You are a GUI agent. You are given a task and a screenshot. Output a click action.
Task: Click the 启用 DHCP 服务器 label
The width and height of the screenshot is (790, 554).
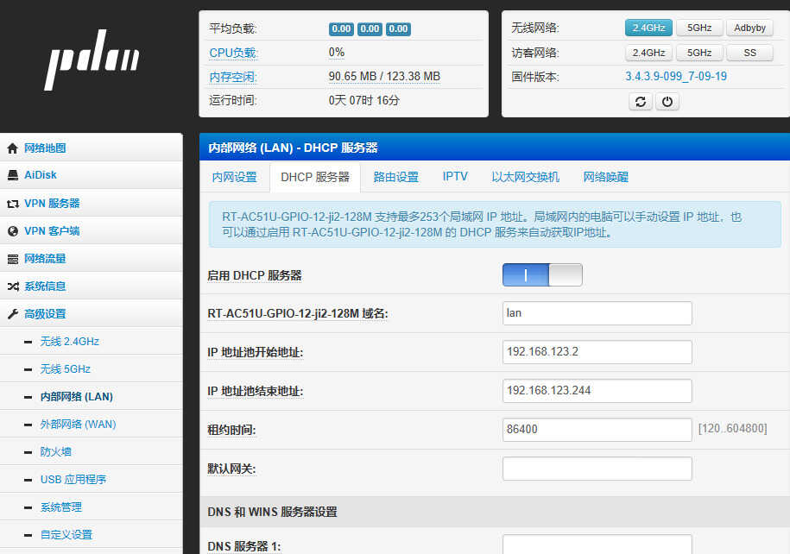click(255, 275)
